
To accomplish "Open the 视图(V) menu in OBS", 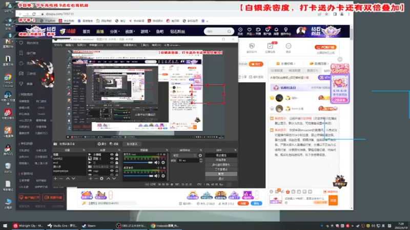I will click(81, 45).
